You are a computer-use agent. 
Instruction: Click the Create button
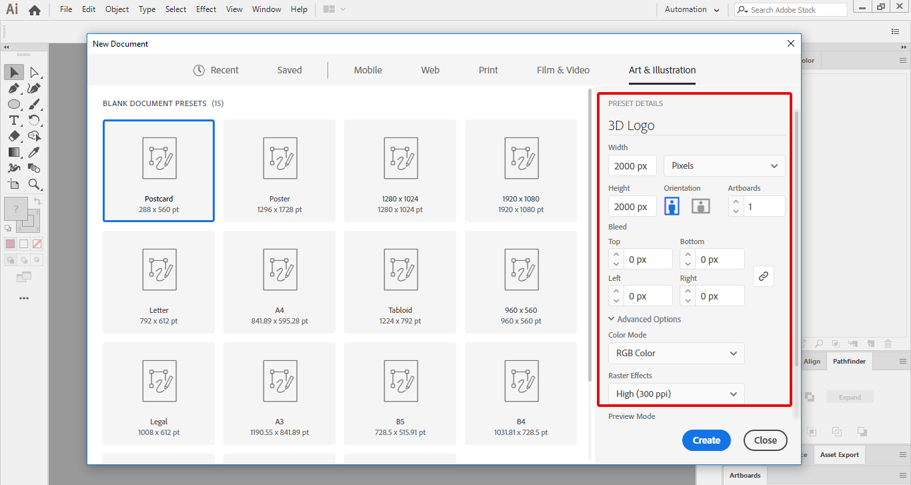pyautogui.click(x=706, y=440)
